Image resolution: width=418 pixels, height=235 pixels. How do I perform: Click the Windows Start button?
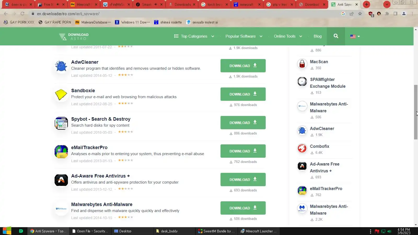(7, 231)
